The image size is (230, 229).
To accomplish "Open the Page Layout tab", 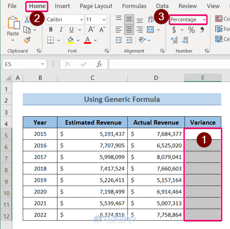I will 96,6.
